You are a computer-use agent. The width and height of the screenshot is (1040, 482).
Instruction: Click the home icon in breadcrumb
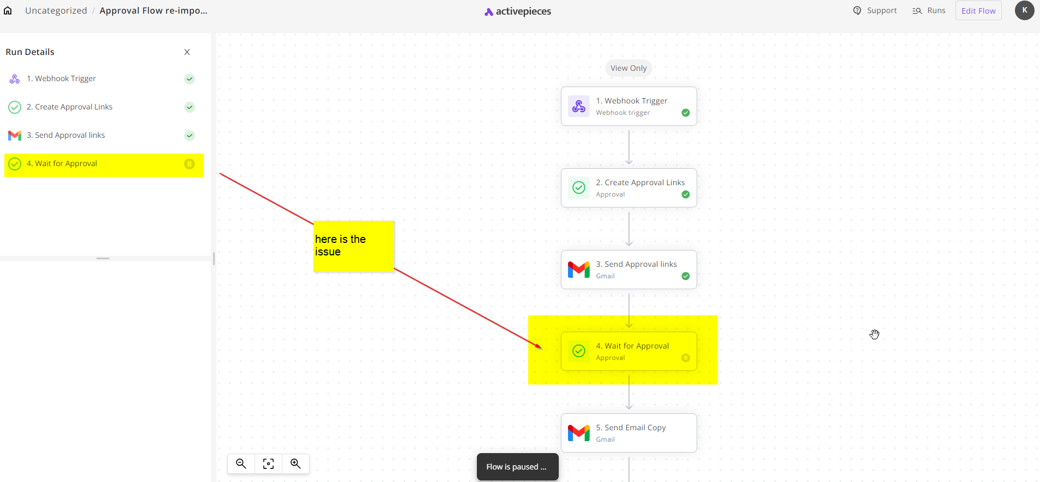(8, 10)
